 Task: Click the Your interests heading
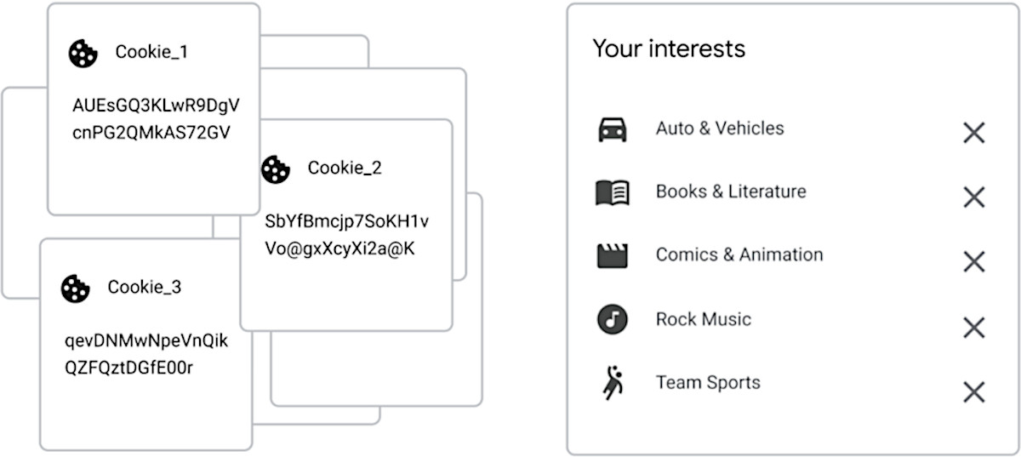coord(669,49)
